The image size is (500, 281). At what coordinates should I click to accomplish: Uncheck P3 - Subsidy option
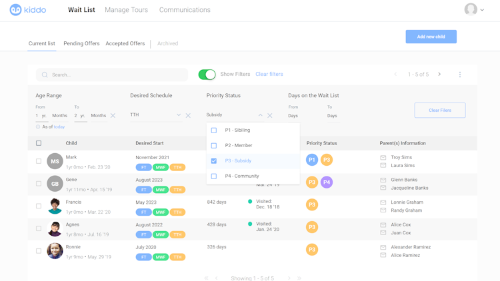[214, 161]
